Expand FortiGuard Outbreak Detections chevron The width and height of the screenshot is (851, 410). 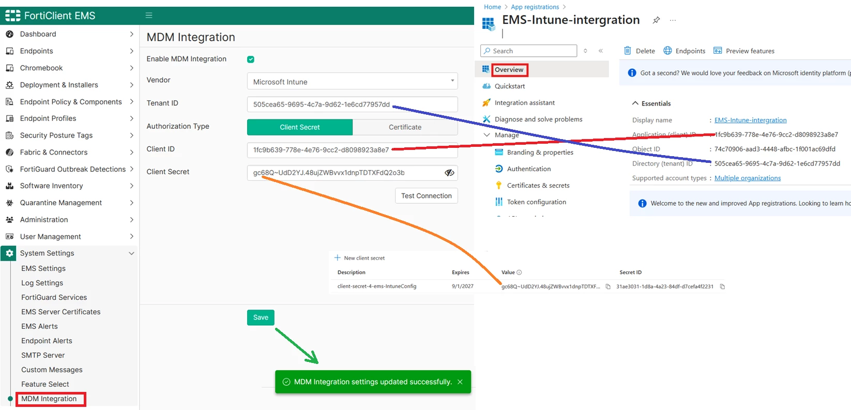tap(131, 169)
